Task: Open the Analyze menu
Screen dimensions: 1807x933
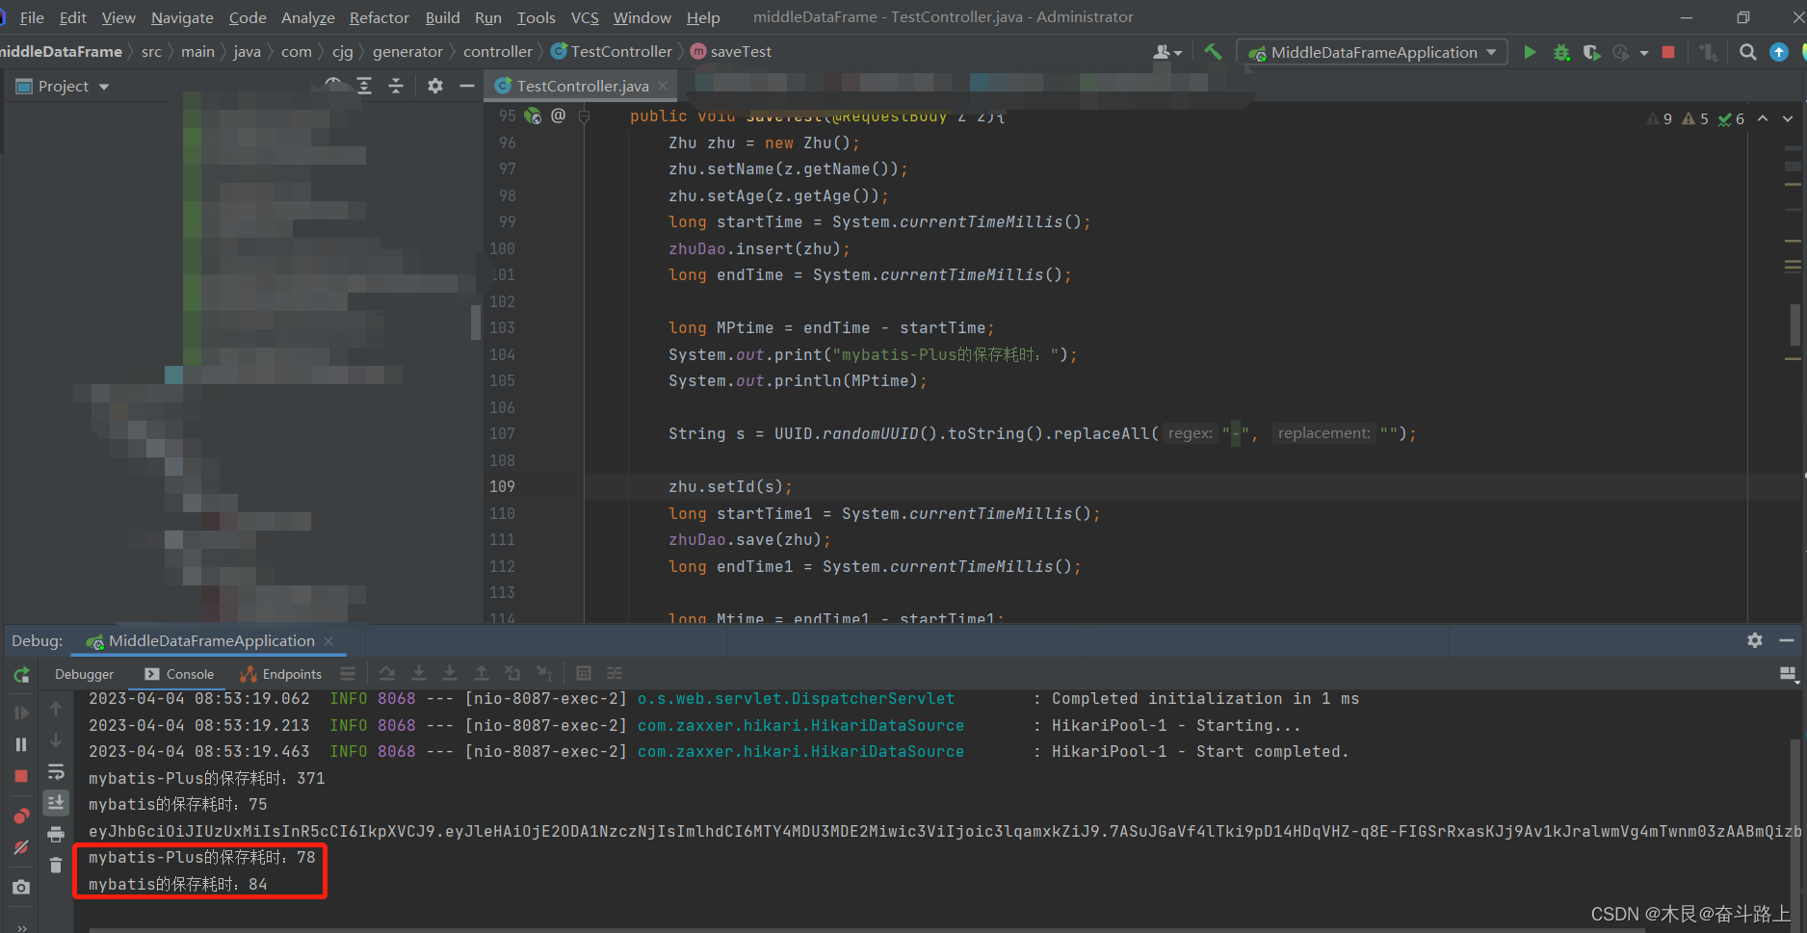Action: click(x=307, y=17)
